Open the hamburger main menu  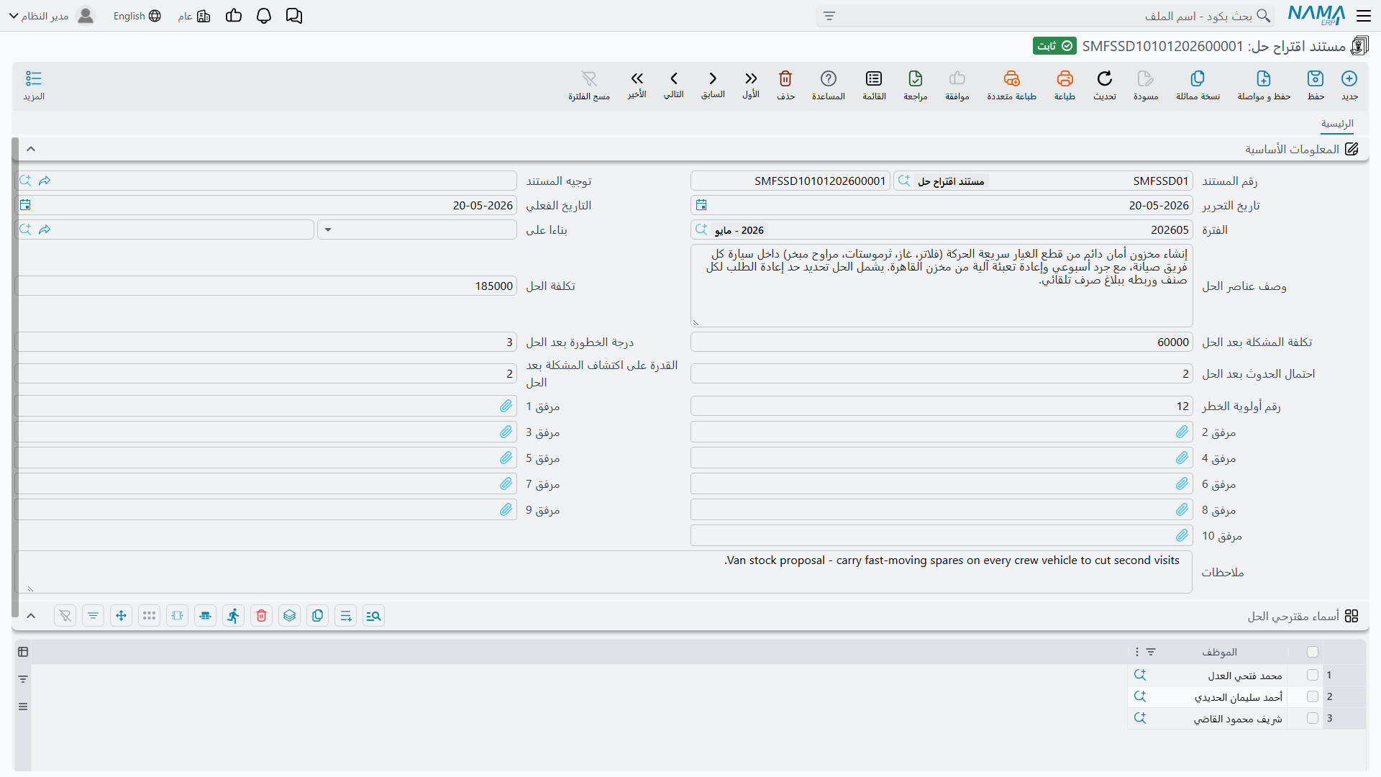[x=1364, y=16]
